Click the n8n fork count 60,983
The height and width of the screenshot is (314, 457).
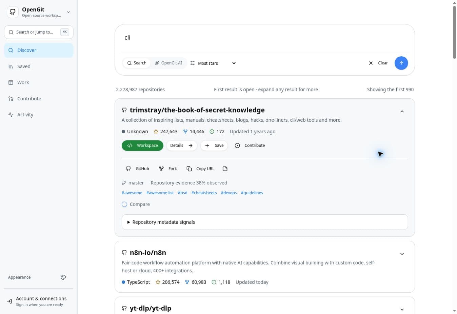coord(195,282)
